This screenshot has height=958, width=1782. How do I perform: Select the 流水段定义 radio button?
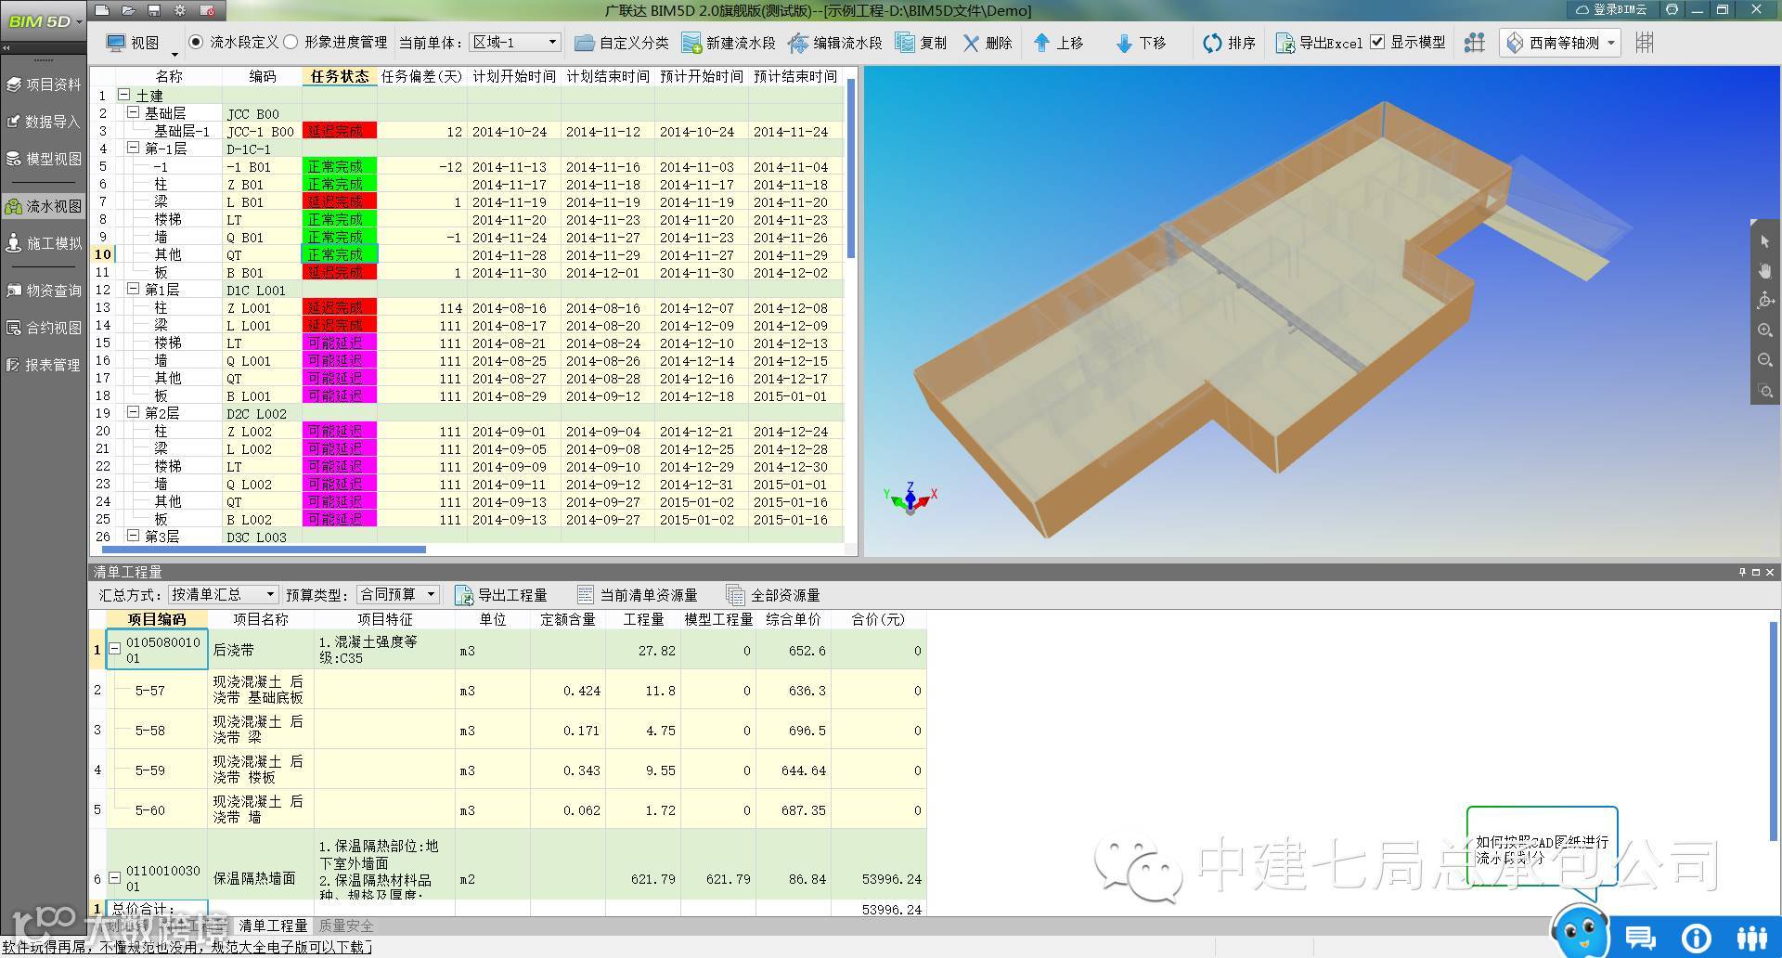point(196,42)
